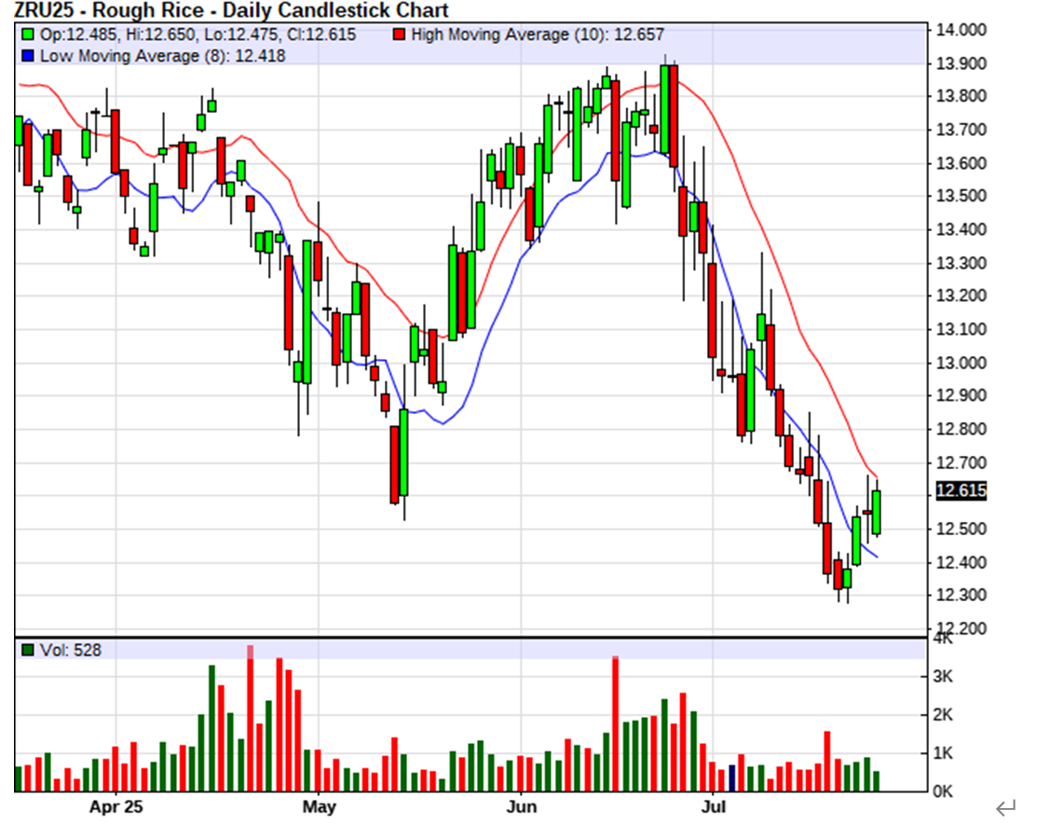The image size is (1050, 824).
Task: Click the last green candle on the chart
Action: pos(877,512)
